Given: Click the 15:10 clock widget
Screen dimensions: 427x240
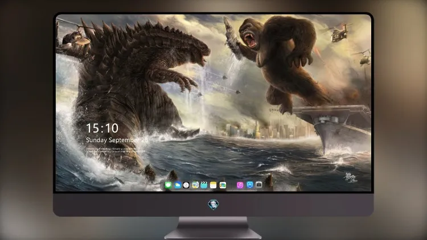Looking at the screenshot, I should 102,128.
